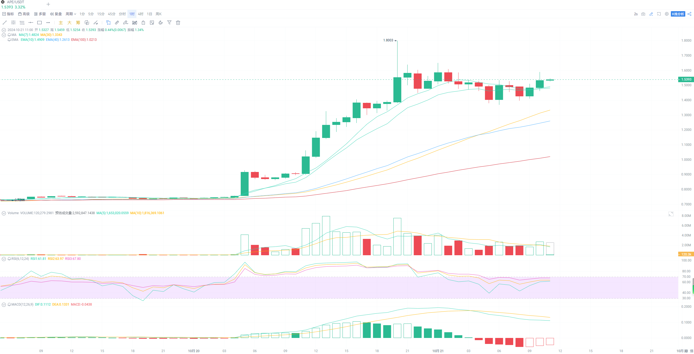Select the 1时 timeframe tab

pos(132,14)
